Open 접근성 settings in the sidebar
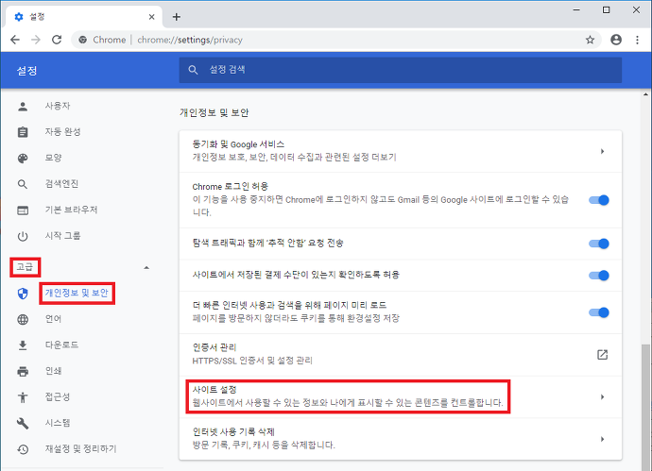 [58, 397]
